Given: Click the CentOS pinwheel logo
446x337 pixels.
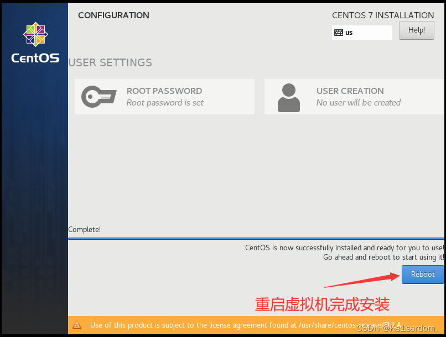Looking at the screenshot, I should tap(35, 34).
